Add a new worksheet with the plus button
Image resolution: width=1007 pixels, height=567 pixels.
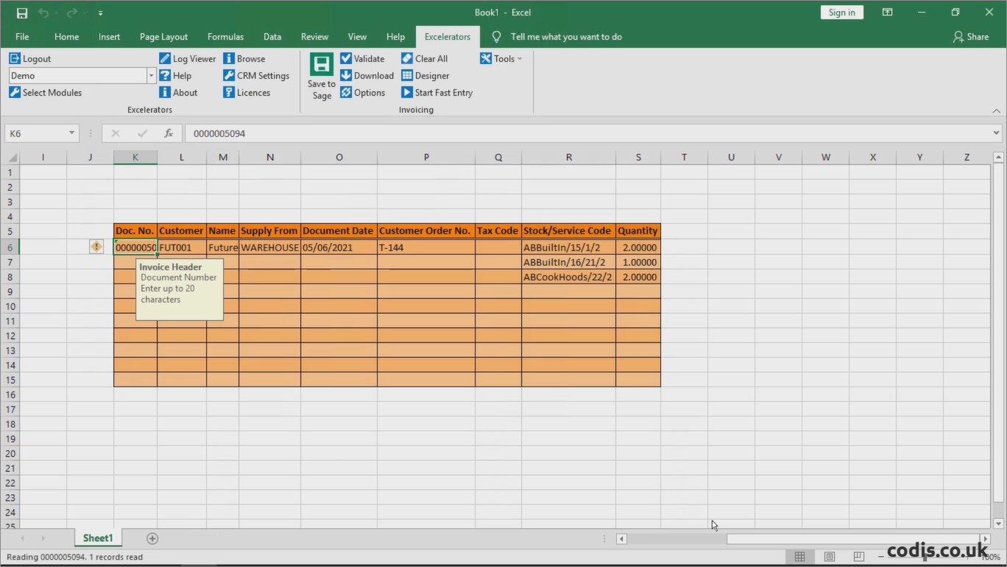click(152, 538)
